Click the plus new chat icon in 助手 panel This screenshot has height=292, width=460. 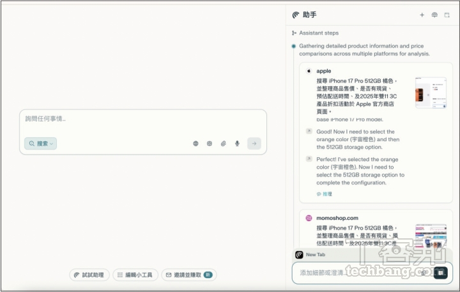point(422,15)
